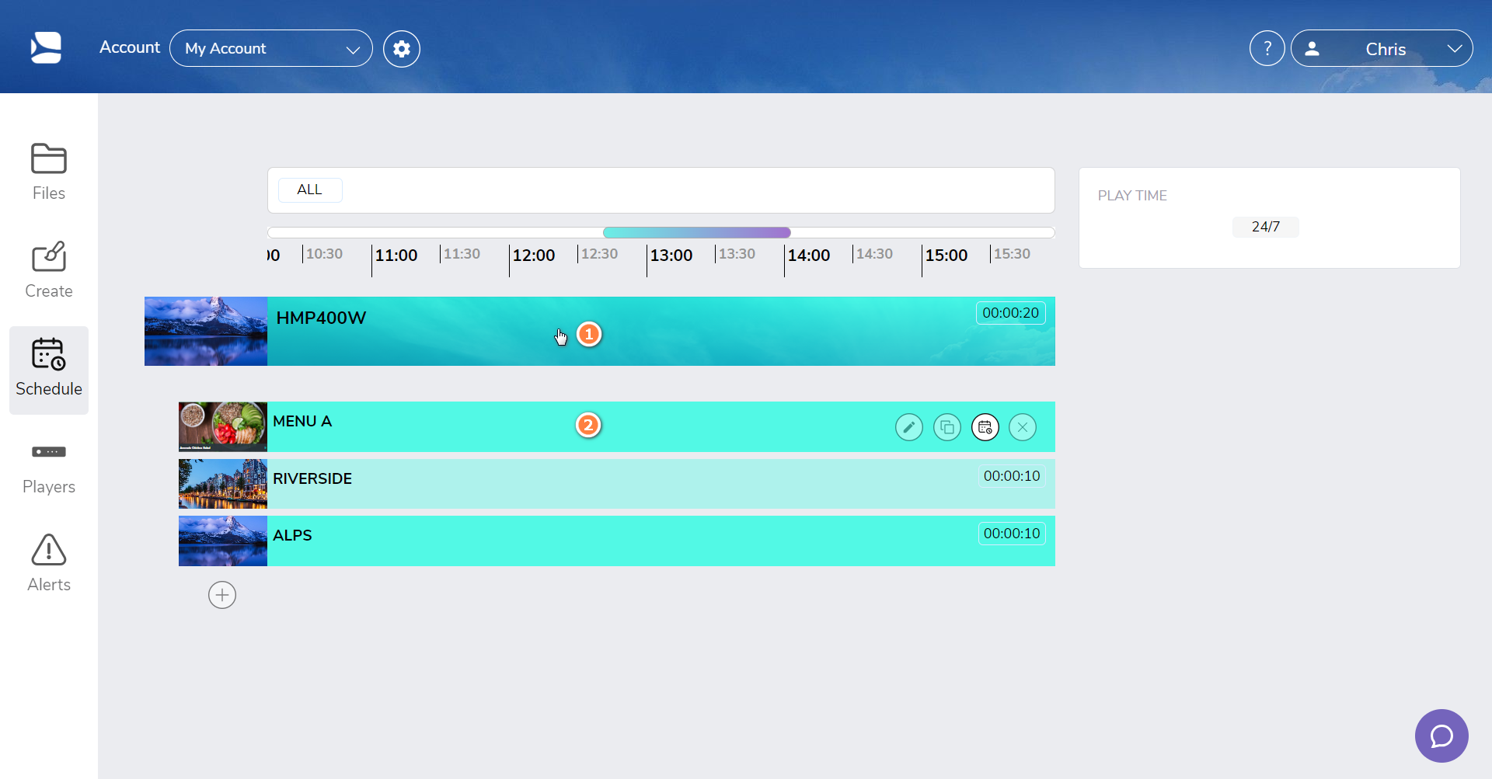Screen dimensions: 1492x779
Task: Select the MENU A label
Action: click(302, 421)
